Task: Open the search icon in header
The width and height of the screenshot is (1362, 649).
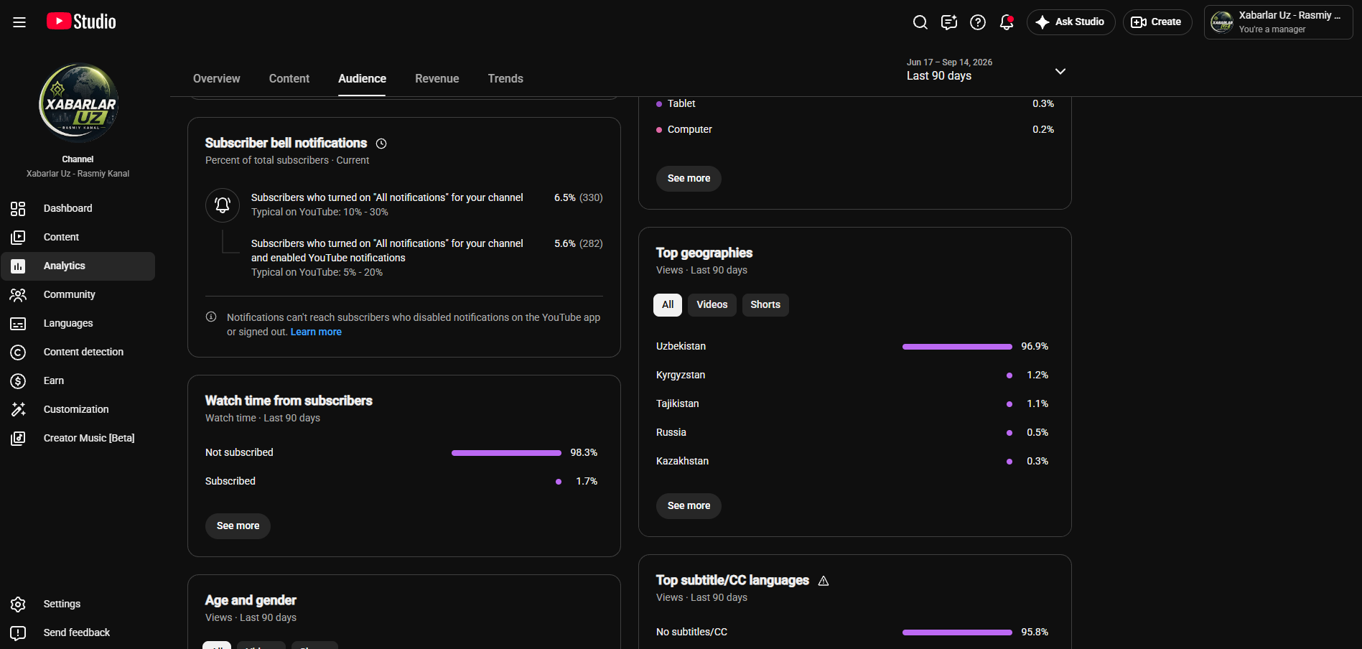Action: (x=920, y=22)
